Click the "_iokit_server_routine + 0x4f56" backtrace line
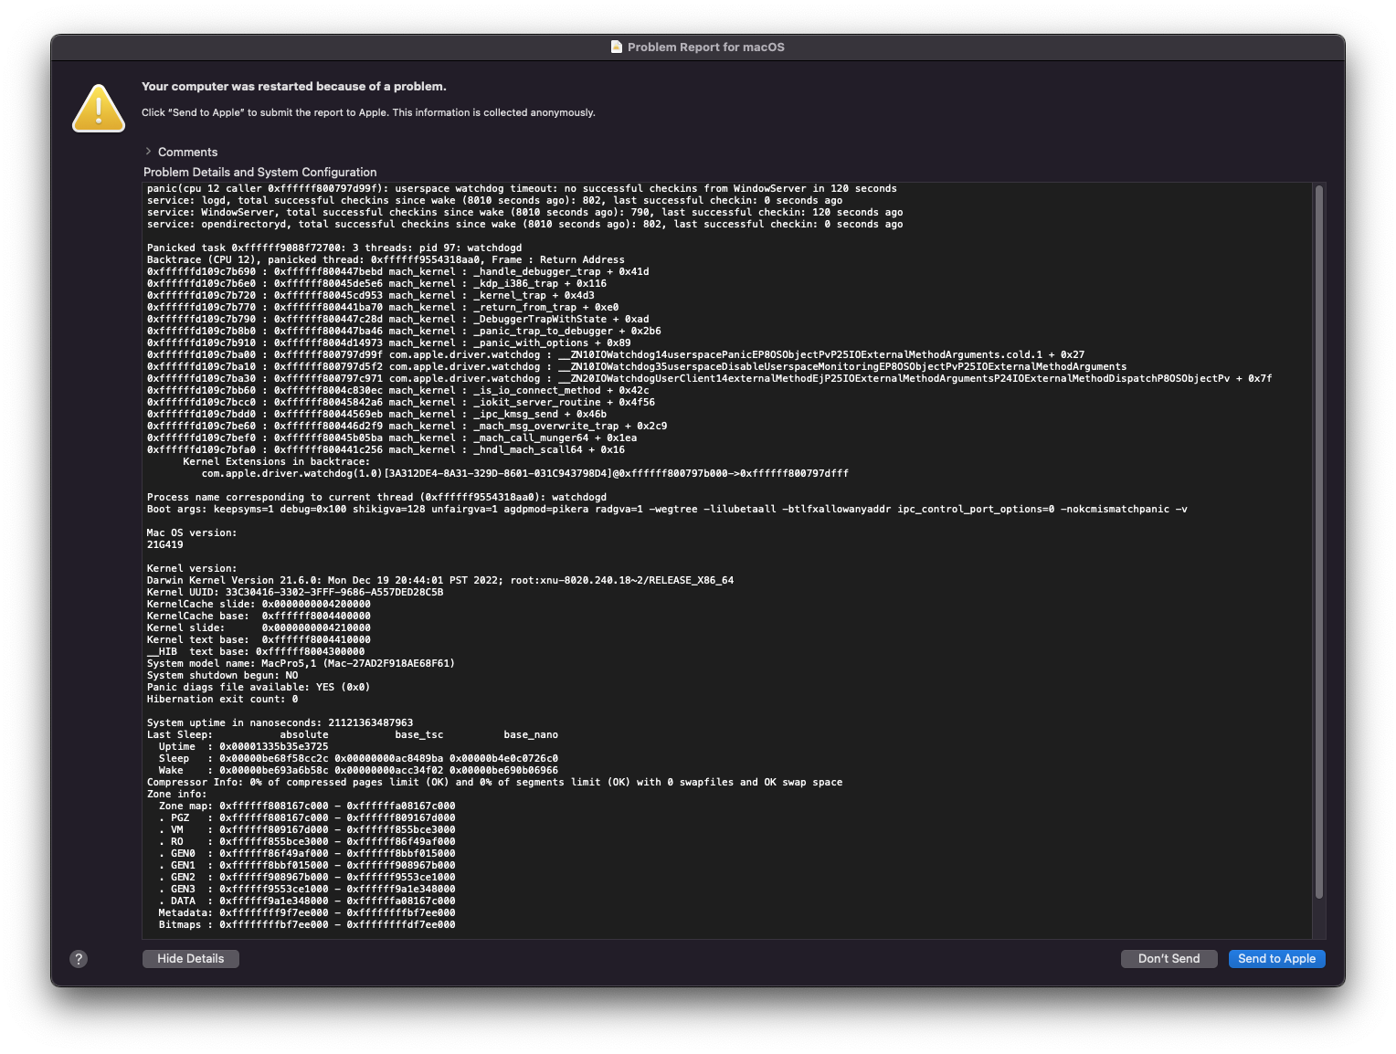This screenshot has height=1054, width=1396. [x=401, y=403]
